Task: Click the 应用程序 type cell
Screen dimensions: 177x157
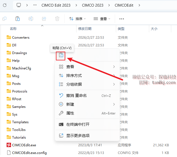Action: [x=124, y=145]
